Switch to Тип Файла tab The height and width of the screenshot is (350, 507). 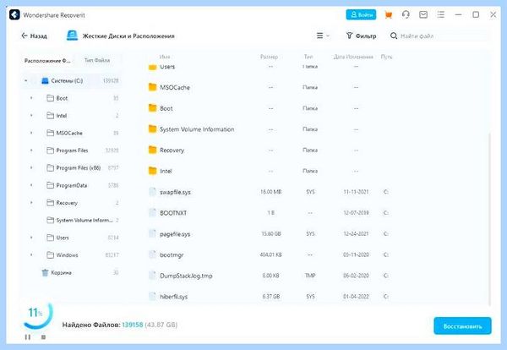coord(97,60)
